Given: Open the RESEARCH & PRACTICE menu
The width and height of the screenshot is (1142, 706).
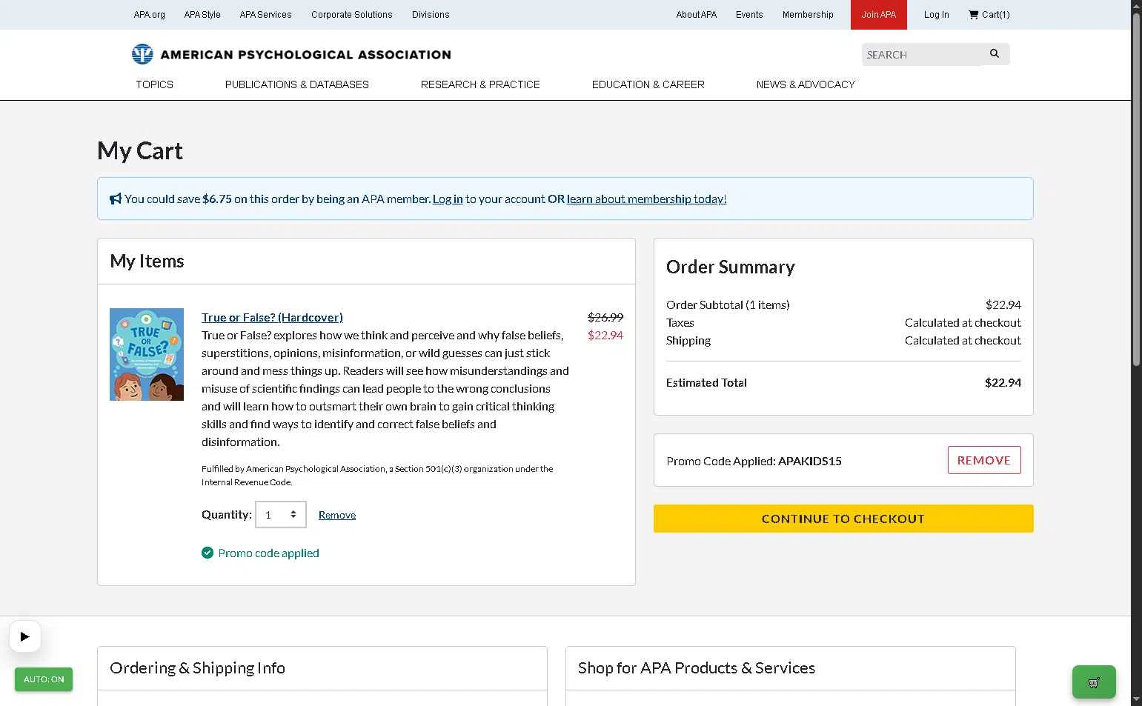Looking at the screenshot, I should [480, 84].
